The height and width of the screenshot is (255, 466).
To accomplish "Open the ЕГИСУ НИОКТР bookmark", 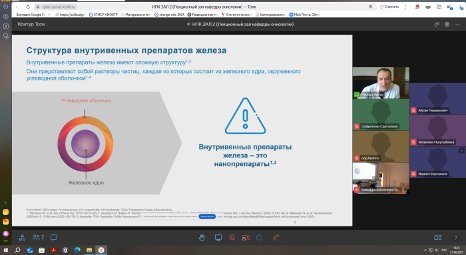I will 103,14.
